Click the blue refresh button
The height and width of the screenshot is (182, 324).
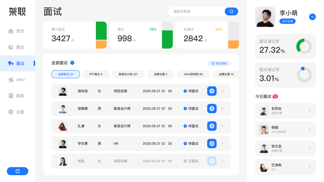pyautogui.click(x=18, y=171)
